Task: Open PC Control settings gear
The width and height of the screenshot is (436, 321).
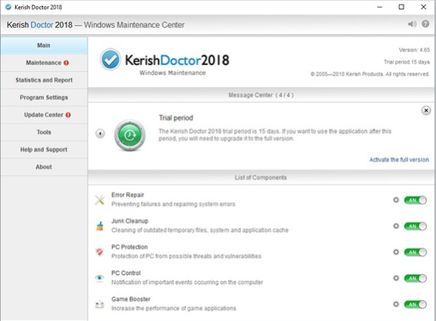Action: click(396, 278)
